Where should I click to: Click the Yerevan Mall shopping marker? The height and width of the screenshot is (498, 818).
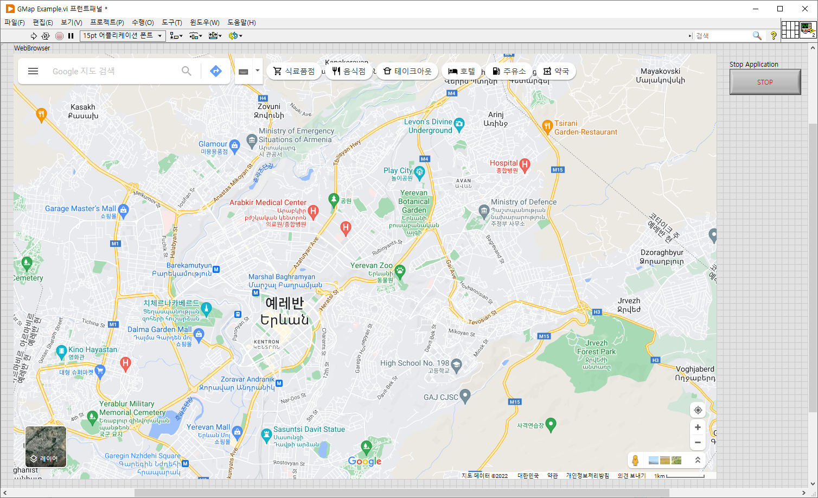[x=237, y=433]
